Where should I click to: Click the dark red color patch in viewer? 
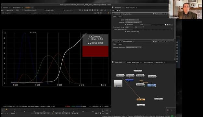tap(95, 51)
